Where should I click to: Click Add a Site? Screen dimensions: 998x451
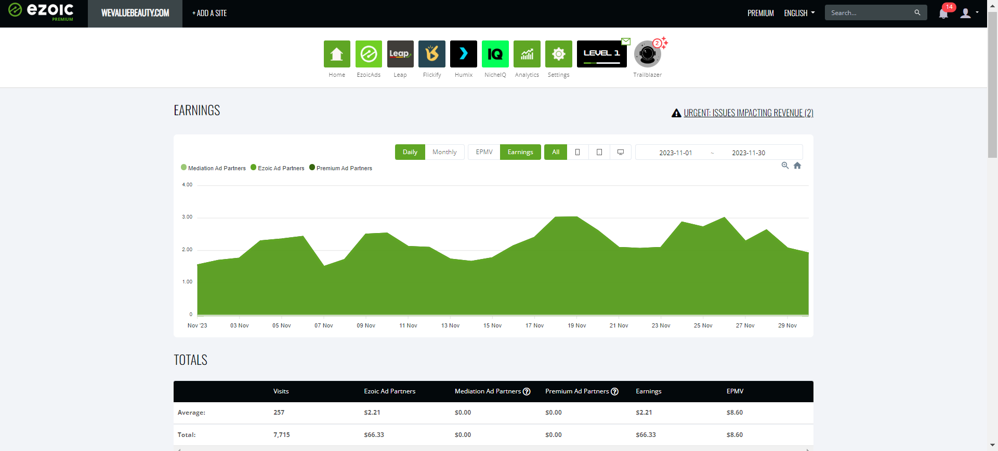[209, 13]
